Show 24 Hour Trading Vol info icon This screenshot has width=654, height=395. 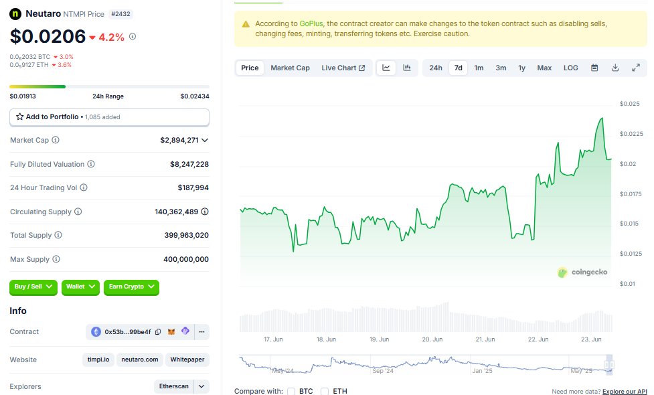tap(84, 187)
